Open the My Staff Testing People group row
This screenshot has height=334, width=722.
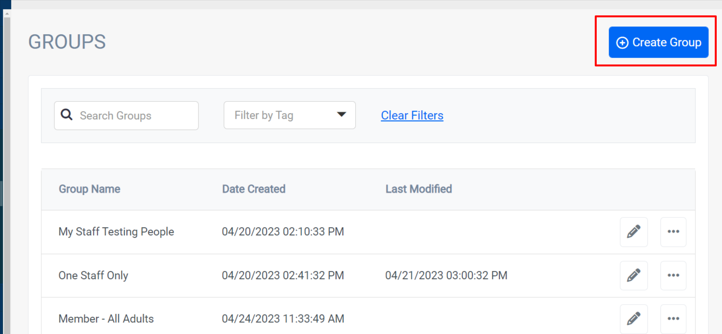pos(116,232)
